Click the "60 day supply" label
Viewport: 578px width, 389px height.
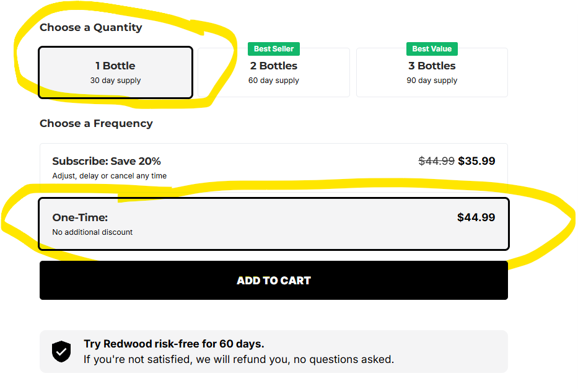274,81
